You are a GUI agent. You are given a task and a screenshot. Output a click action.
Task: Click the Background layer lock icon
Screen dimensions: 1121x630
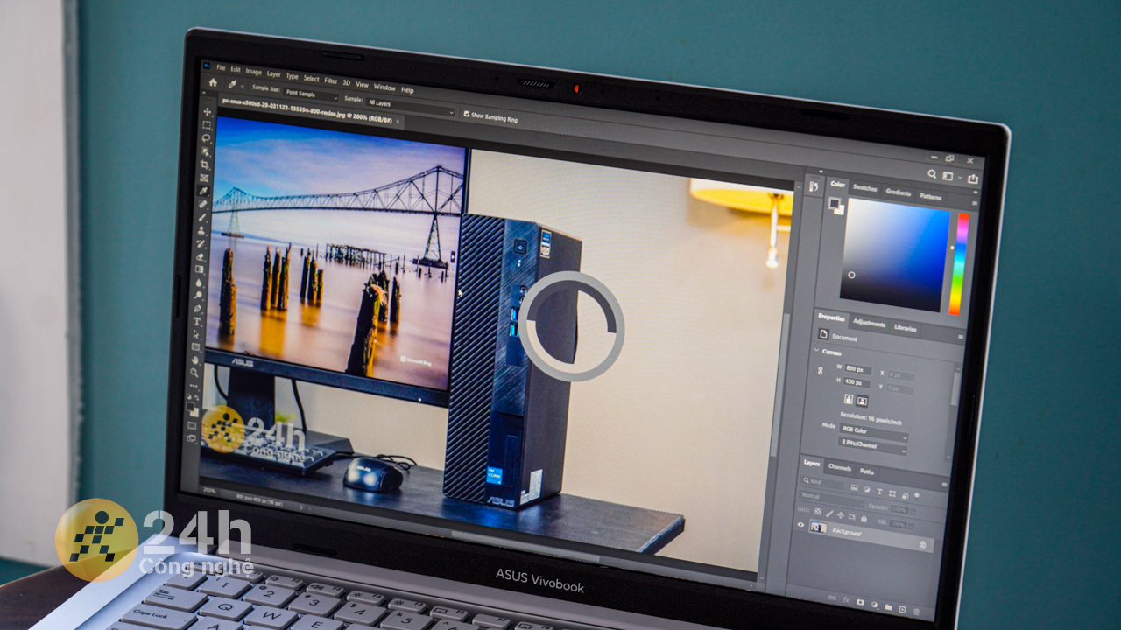(x=922, y=544)
